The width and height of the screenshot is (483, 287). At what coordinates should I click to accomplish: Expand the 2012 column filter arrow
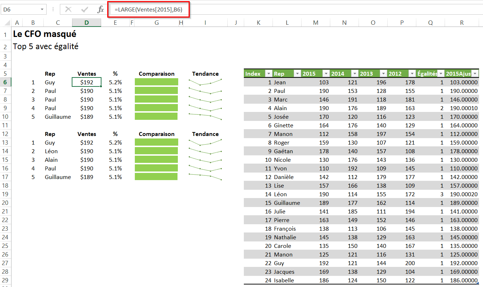point(412,74)
